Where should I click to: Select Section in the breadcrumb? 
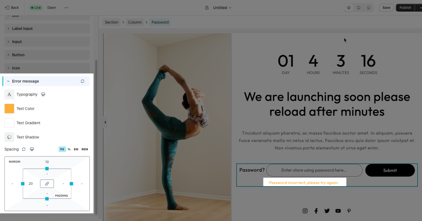coord(111,22)
